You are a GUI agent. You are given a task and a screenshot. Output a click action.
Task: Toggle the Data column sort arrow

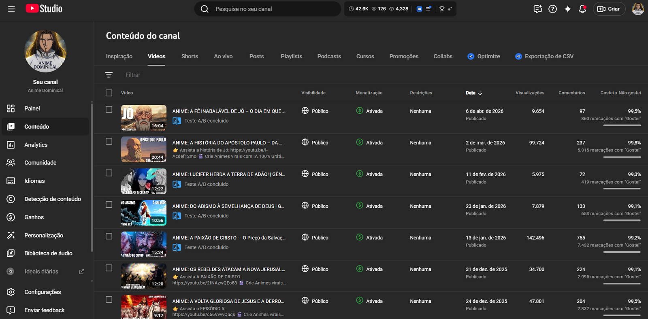[480, 93]
